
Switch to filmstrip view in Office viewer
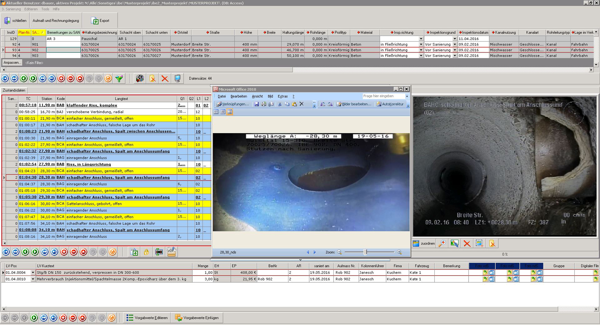click(223, 112)
